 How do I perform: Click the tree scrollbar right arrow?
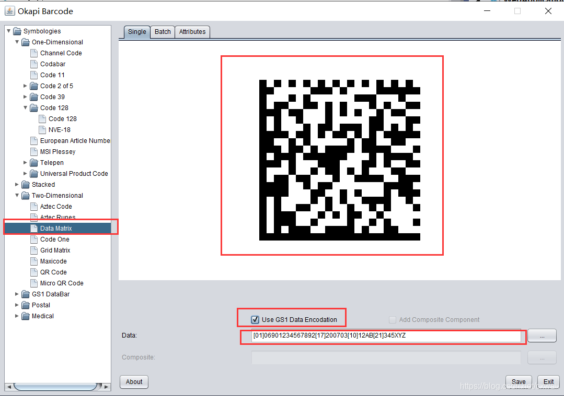pyautogui.click(x=106, y=387)
